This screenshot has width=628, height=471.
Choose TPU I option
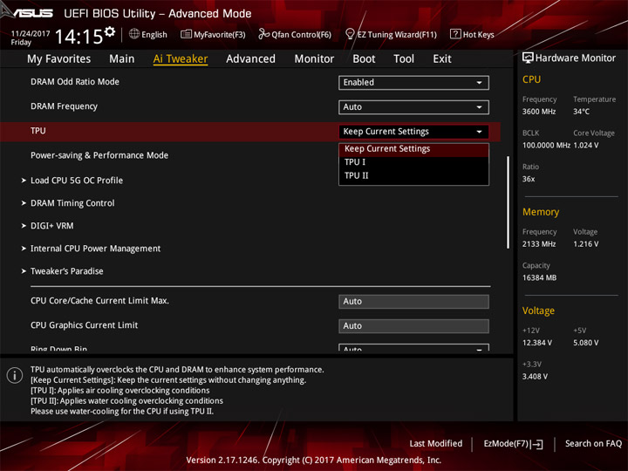tap(413, 162)
